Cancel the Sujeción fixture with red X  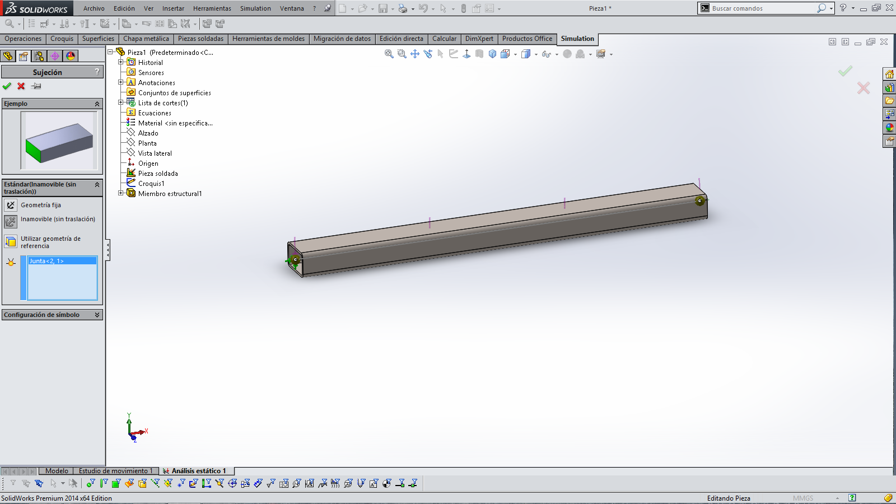21,86
